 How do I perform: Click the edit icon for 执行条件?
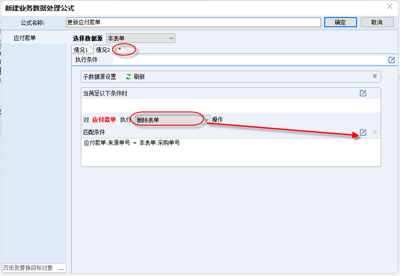(392, 60)
